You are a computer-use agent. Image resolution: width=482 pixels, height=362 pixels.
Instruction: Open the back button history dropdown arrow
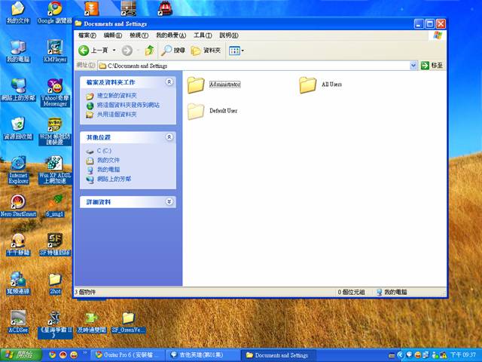click(114, 51)
